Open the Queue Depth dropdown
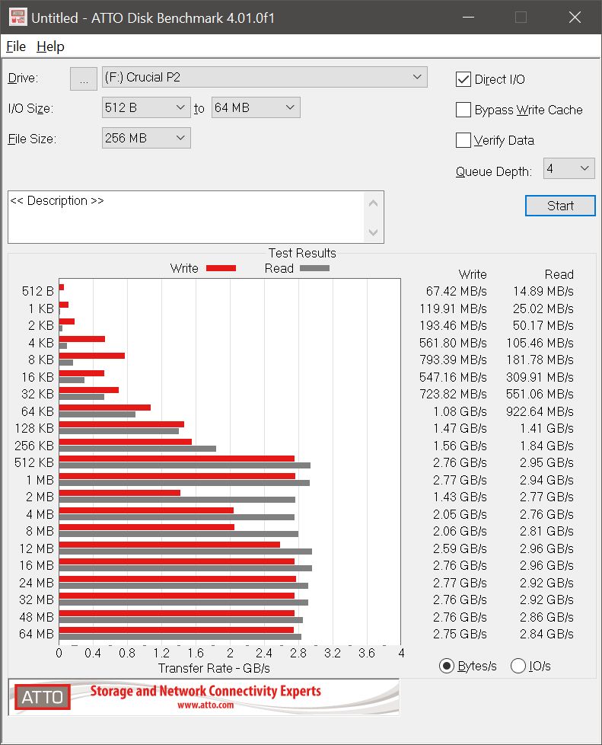Viewport: 602px width, 745px height. point(569,168)
